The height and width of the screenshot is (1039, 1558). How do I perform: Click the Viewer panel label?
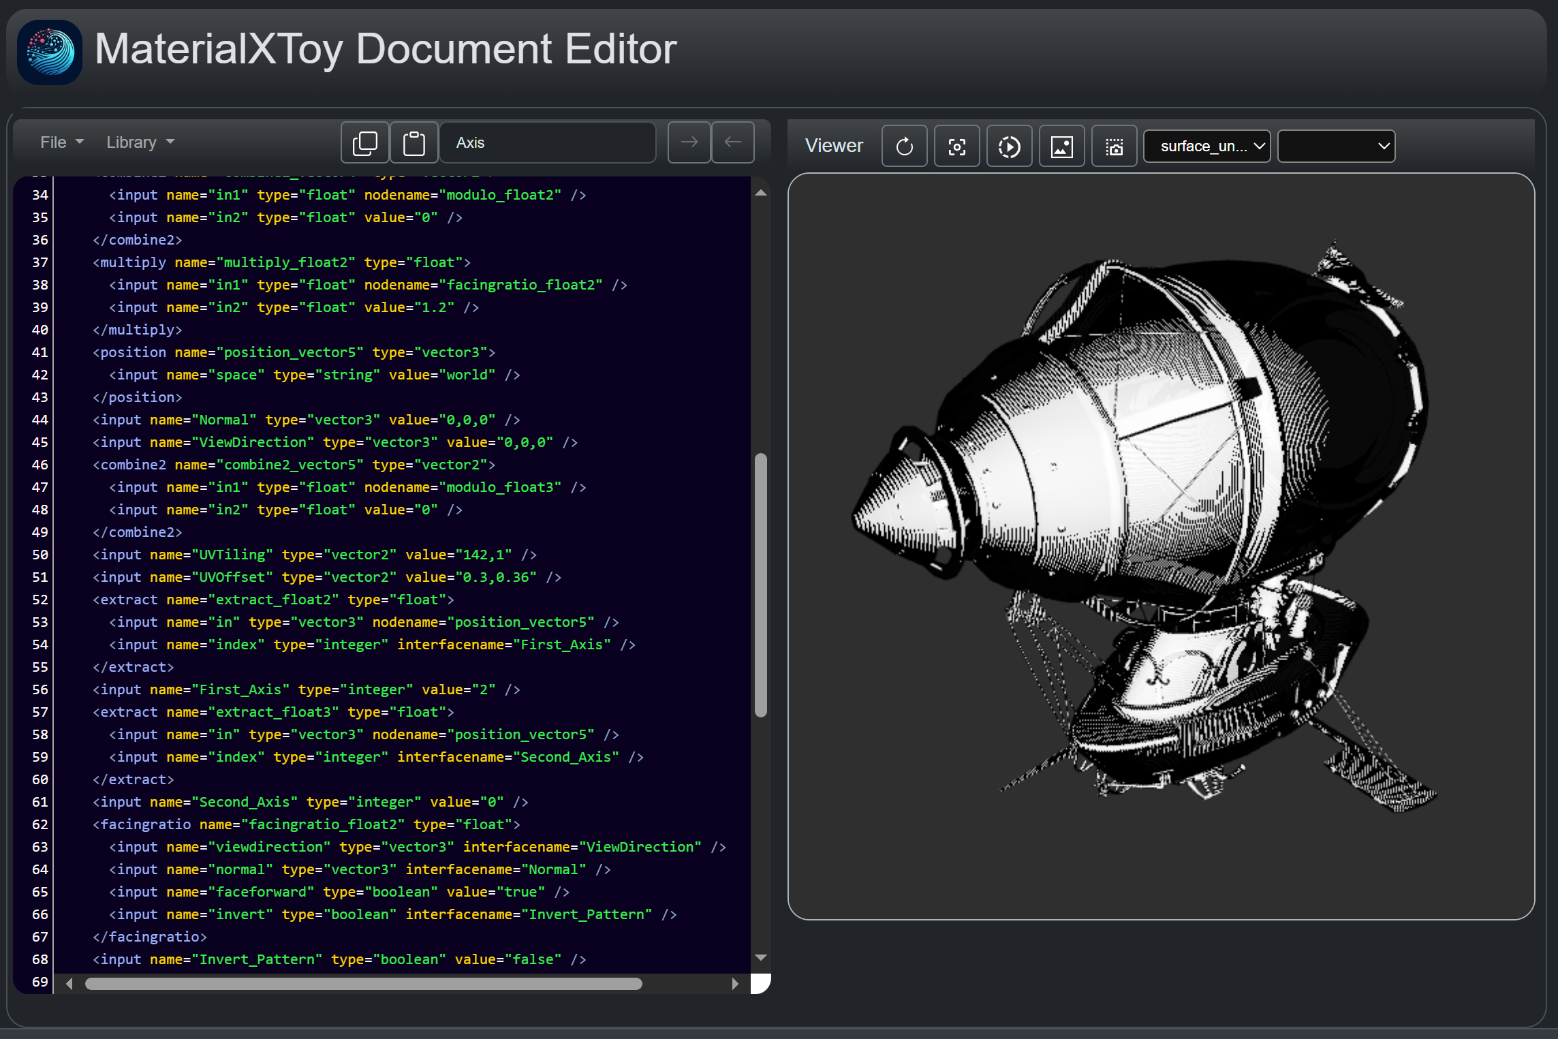point(834,146)
